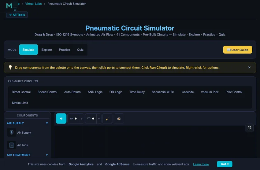Viewport: 260px width, 170px height.
Task: Load the Sequential A+B+ circuit
Action: coord(163,92)
